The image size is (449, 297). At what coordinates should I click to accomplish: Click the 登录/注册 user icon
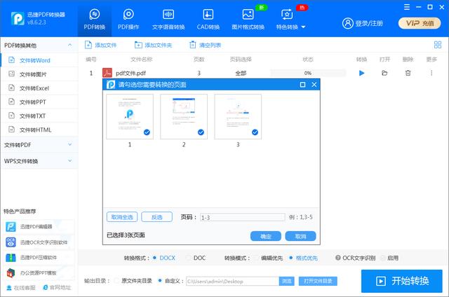(348, 23)
